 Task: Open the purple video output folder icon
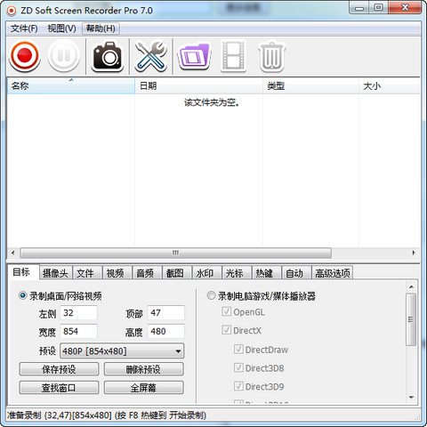click(x=195, y=56)
